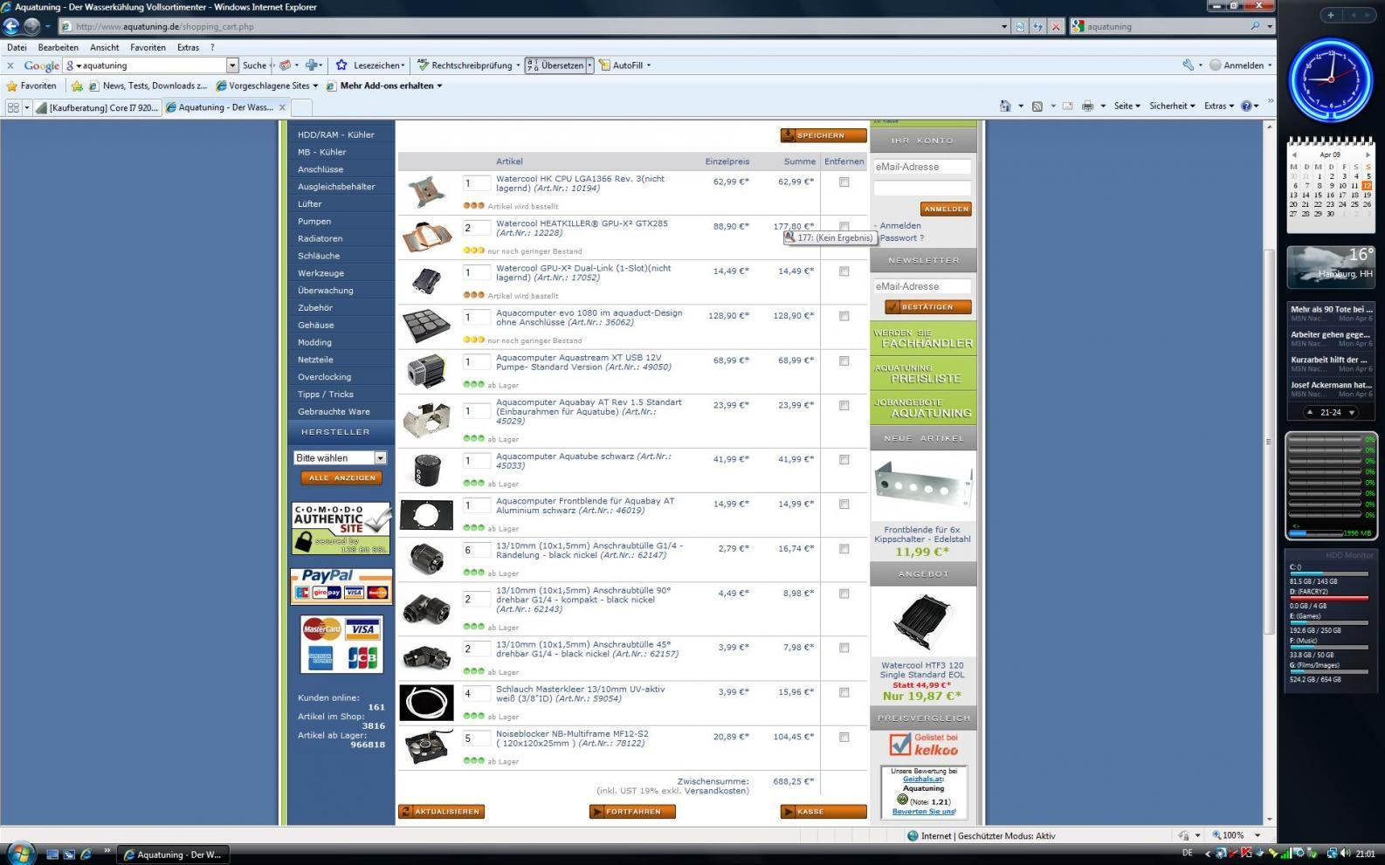Open the Favoriten menu
Viewport: 1385px width, 865px height.
tap(148, 47)
